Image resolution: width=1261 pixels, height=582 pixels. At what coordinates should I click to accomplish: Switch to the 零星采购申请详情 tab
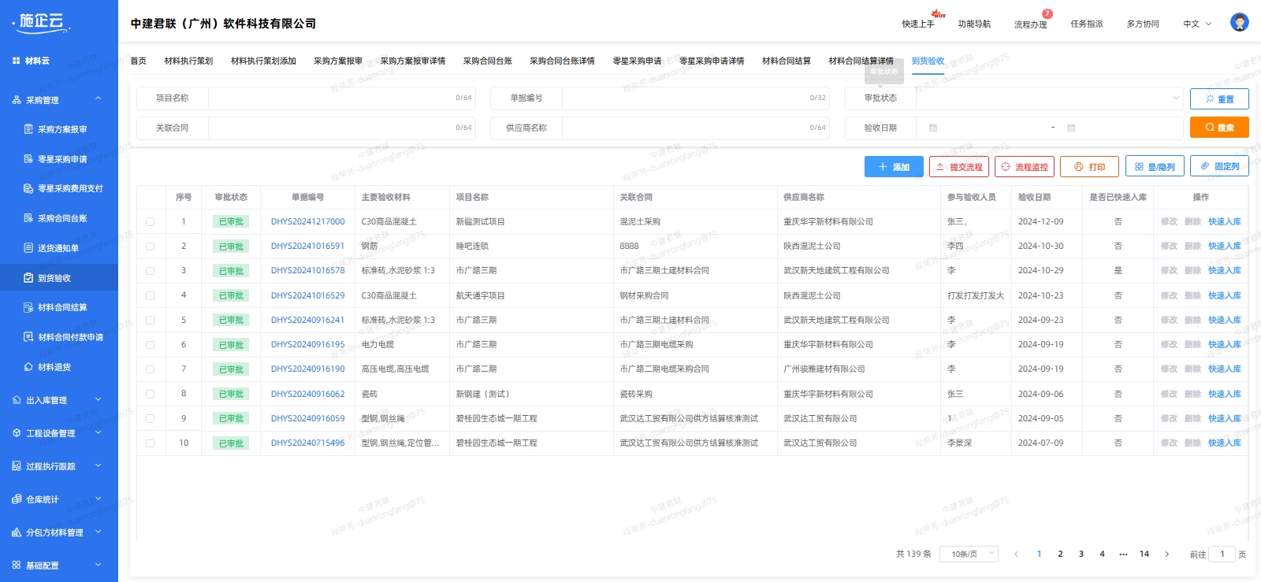(x=712, y=61)
